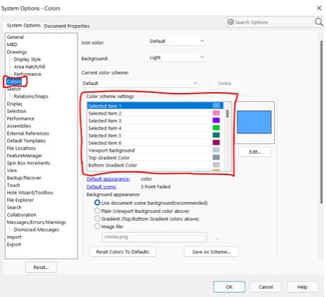The image size is (326, 297).
Task: Select Image file background option
Action: point(97,226)
